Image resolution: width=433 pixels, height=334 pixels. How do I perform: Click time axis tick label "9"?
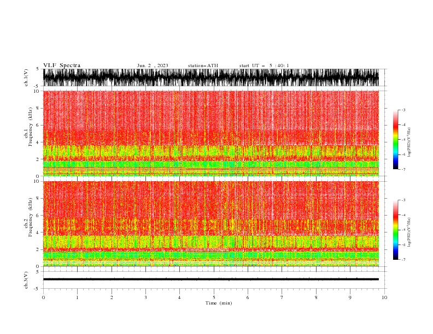(x=350, y=297)
